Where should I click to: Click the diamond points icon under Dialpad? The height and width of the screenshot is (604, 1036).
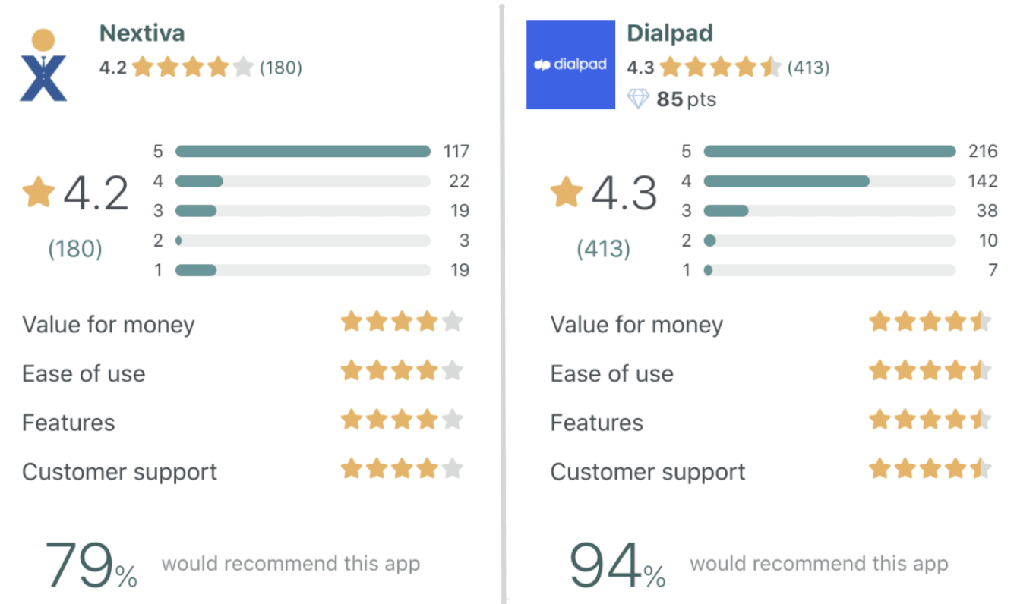[638, 99]
